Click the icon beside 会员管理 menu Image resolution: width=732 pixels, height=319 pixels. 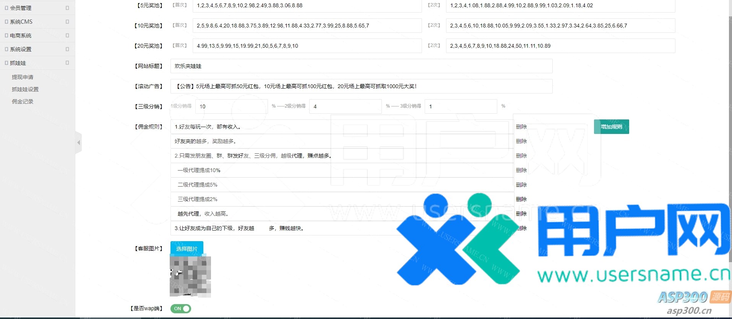pyautogui.click(x=6, y=8)
